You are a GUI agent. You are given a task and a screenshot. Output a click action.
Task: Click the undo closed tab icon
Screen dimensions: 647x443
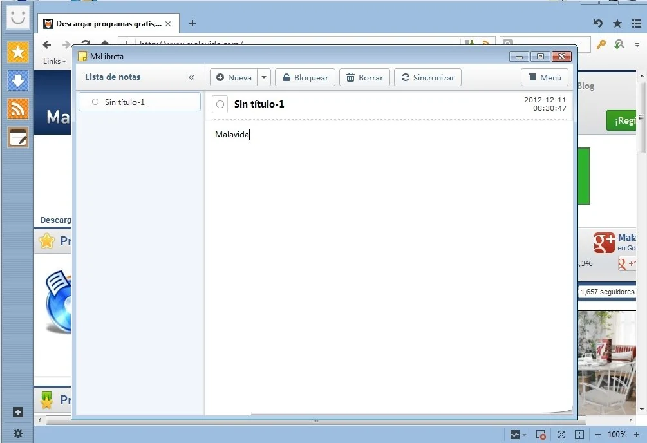pyautogui.click(x=597, y=24)
